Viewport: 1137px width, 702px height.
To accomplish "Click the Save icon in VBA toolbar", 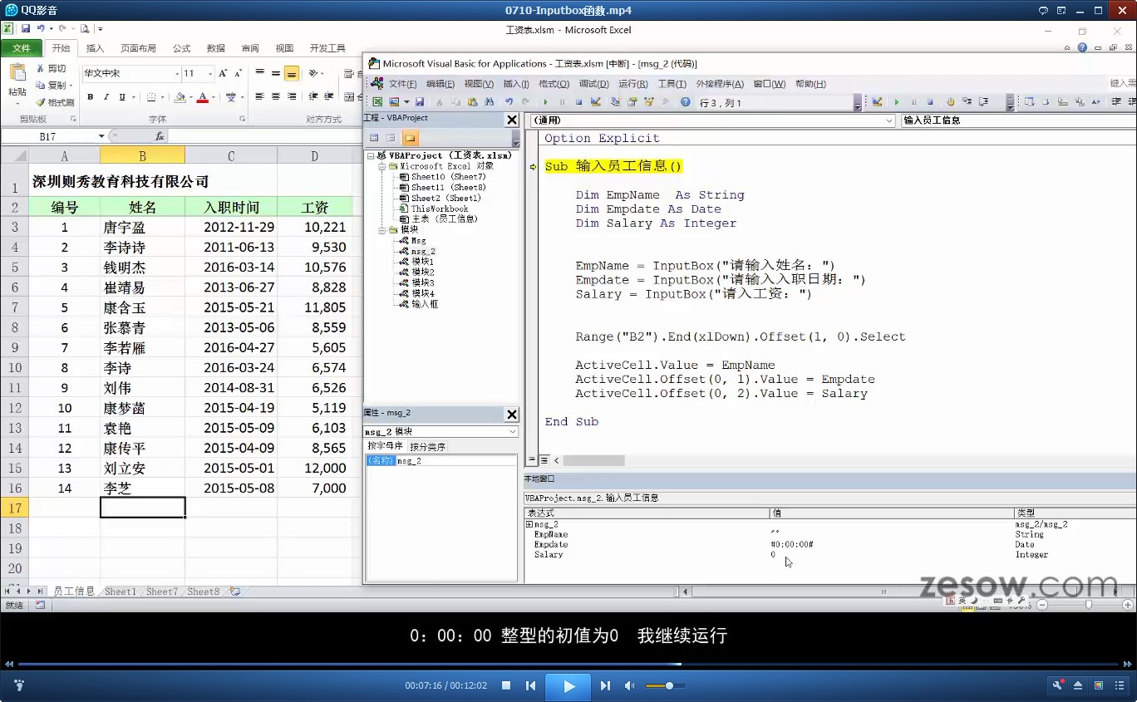I will click(x=420, y=102).
